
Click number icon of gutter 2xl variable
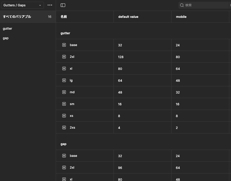(x=64, y=57)
